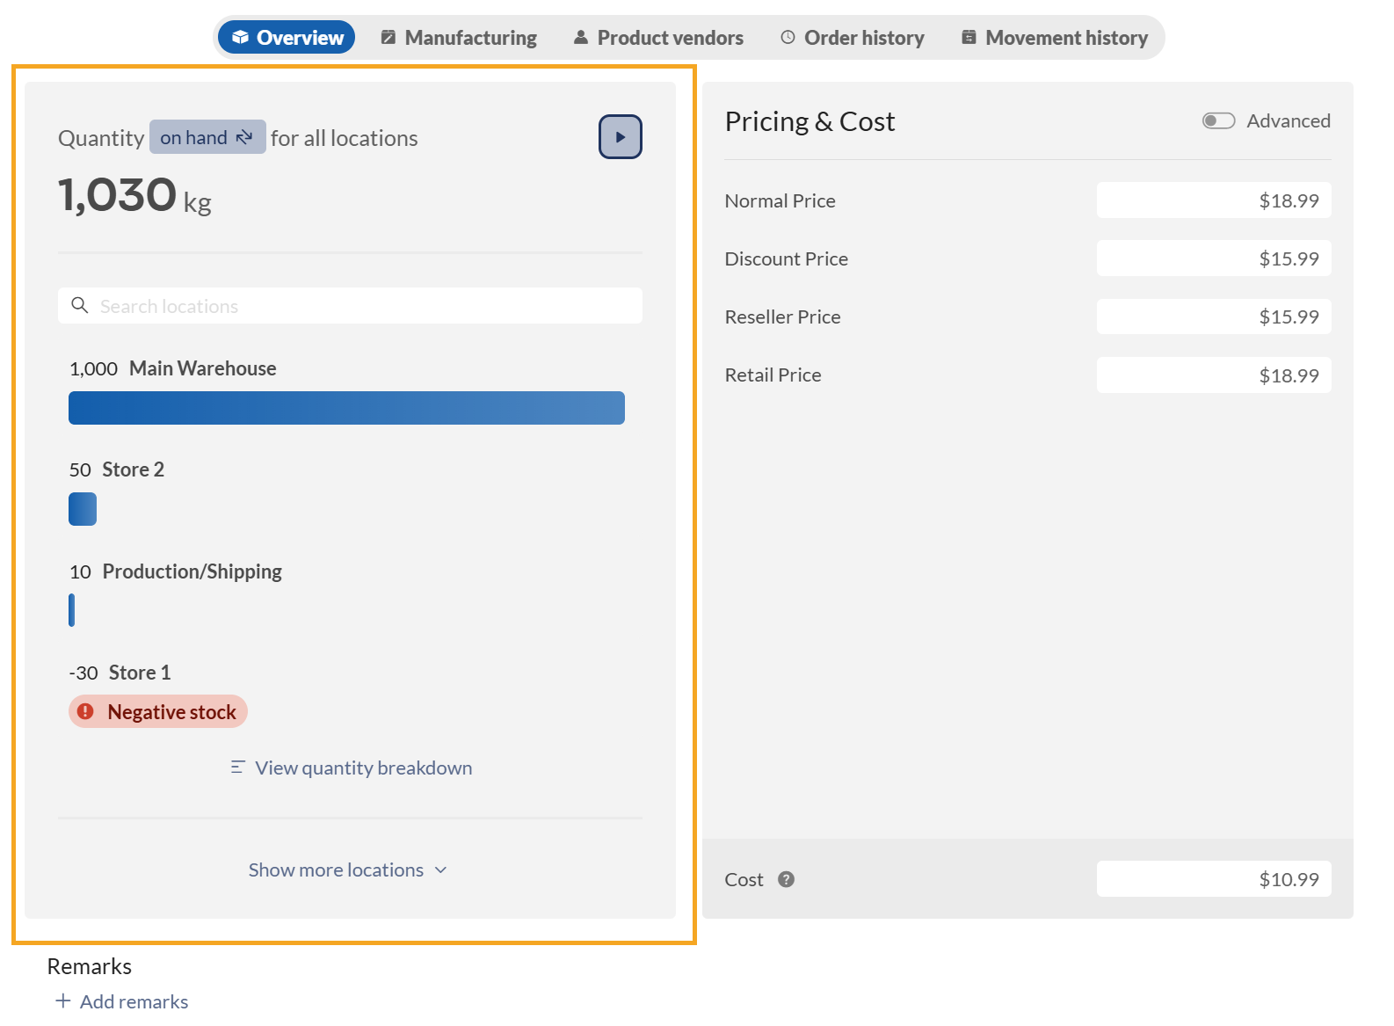Click the play arrow button in Quantity panel
1394x1026 pixels.
click(620, 137)
